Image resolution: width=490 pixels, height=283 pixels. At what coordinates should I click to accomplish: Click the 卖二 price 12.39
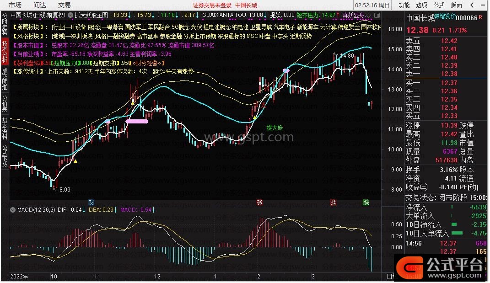[x=449, y=65]
